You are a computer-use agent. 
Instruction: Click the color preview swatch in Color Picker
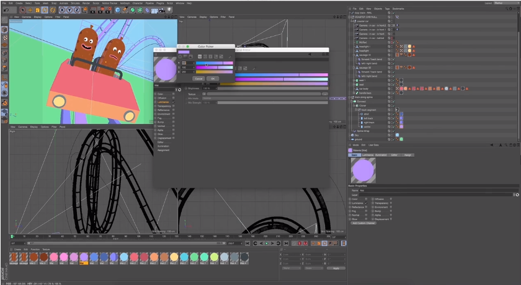(184, 52)
